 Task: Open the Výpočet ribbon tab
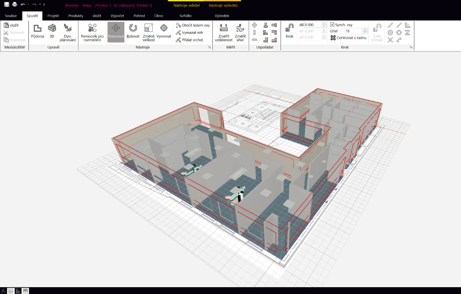tap(117, 16)
